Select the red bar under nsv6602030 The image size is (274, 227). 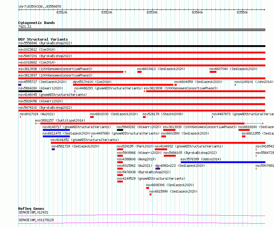[x=92, y=117]
